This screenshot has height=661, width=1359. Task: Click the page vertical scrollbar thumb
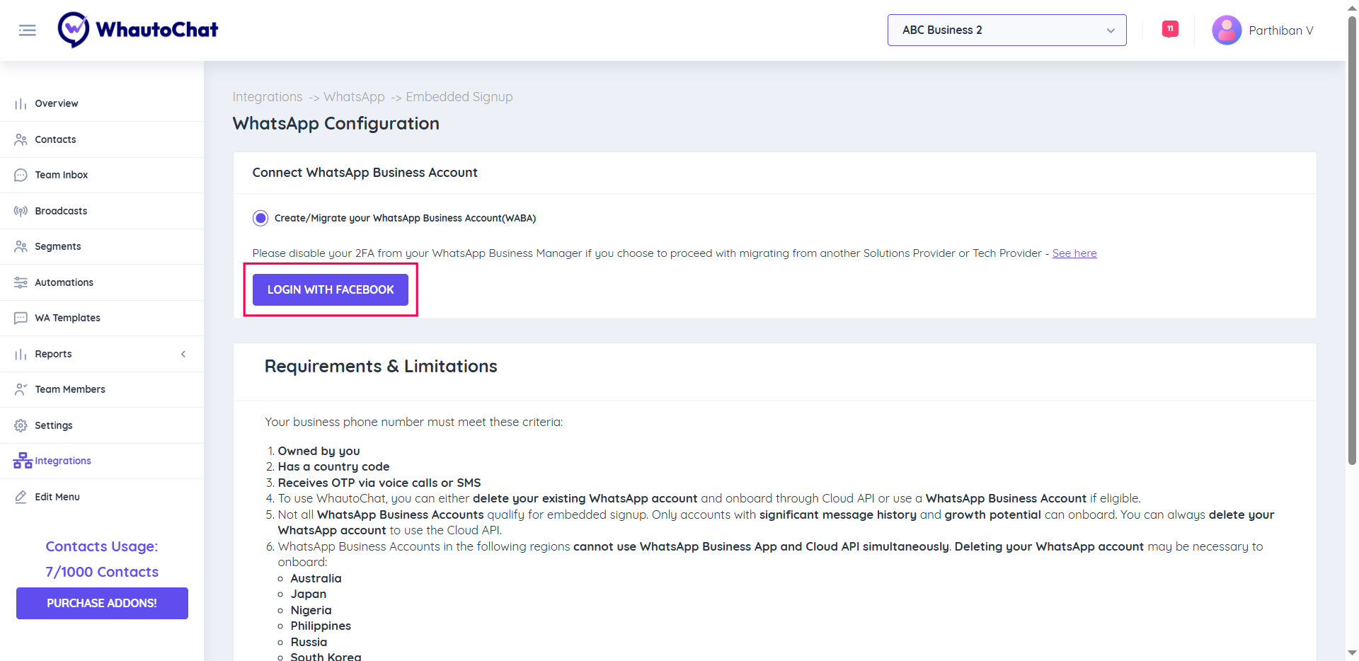pos(1352,241)
